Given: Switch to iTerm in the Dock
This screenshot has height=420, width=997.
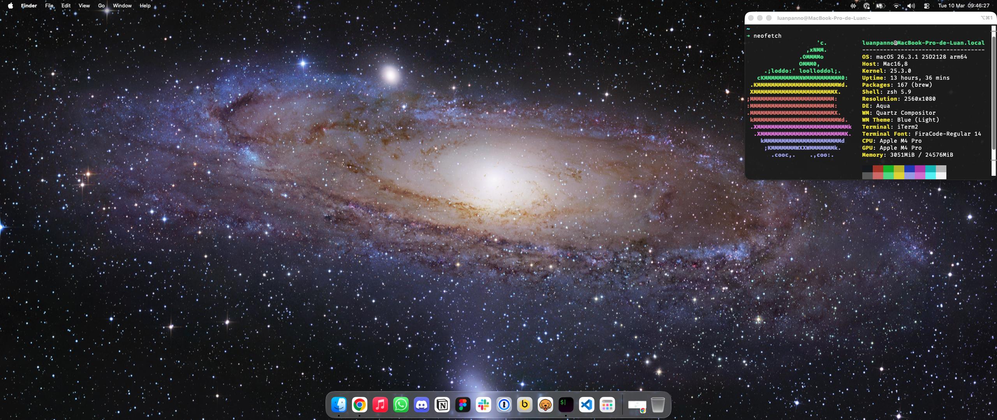Looking at the screenshot, I should click(x=566, y=405).
